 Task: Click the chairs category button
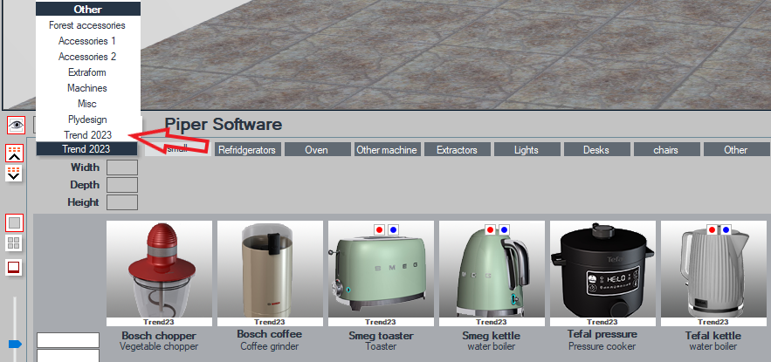click(x=666, y=150)
